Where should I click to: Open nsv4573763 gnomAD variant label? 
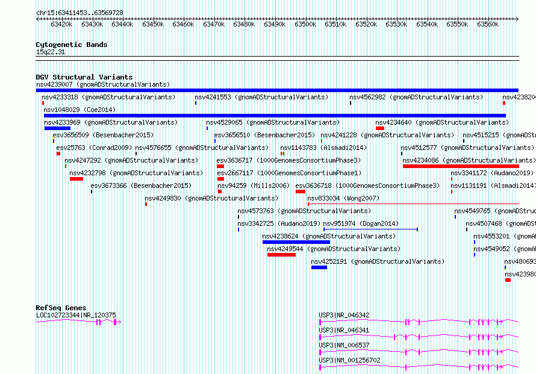click(x=304, y=211)
